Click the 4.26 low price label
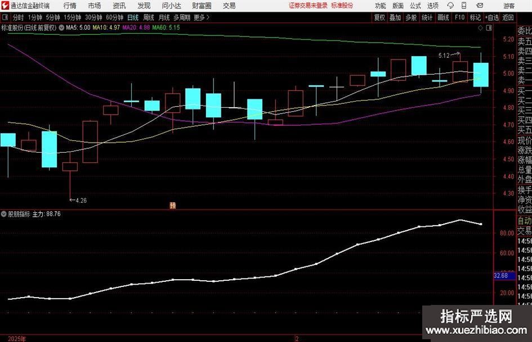This screenshot has height=342, width=532. pos(81,200)
